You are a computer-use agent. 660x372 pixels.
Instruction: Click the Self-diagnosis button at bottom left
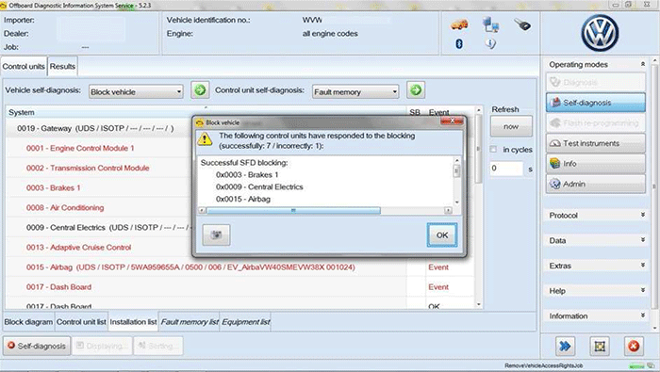[37, 346]
